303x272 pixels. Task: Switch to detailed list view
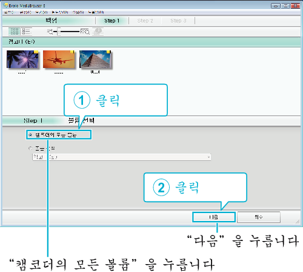point(26,32)
